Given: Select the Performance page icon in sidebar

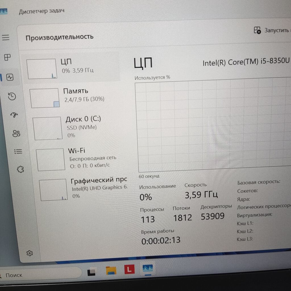Looking at the screenshot, I should click(10, 77).
